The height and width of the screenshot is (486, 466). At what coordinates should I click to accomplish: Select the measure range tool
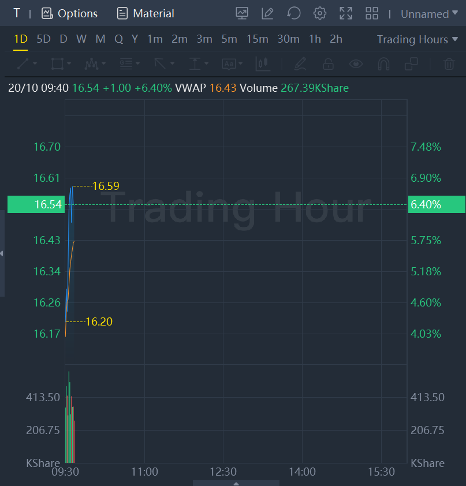point(195,64)
